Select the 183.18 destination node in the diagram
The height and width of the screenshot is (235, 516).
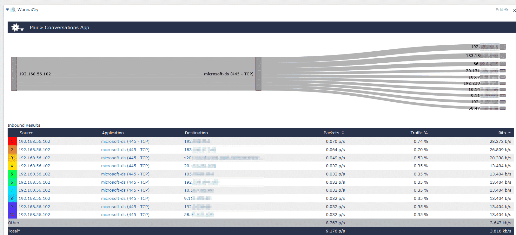tap(503, 56)
